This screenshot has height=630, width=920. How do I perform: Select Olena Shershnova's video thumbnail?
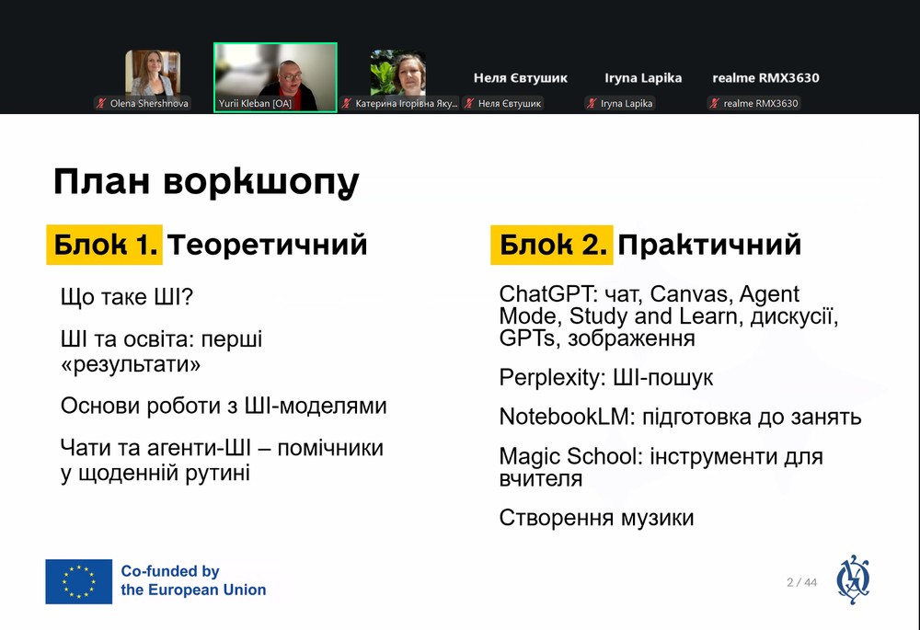[x=153, y=73]
